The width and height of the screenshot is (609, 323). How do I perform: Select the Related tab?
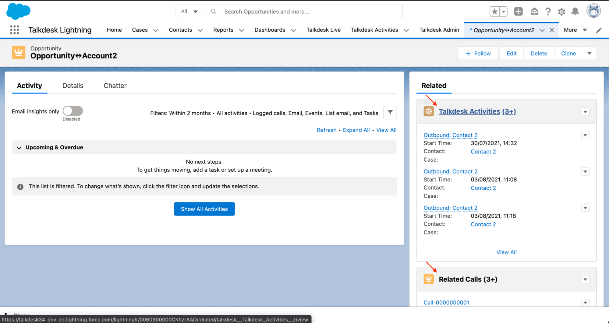(434, 86)
